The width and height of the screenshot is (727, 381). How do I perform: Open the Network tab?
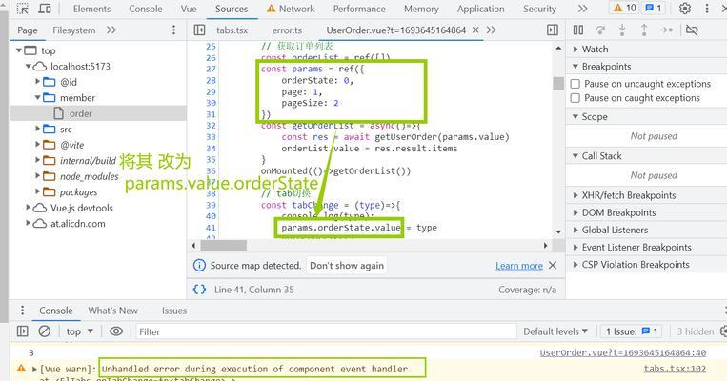tap(291, 9)
